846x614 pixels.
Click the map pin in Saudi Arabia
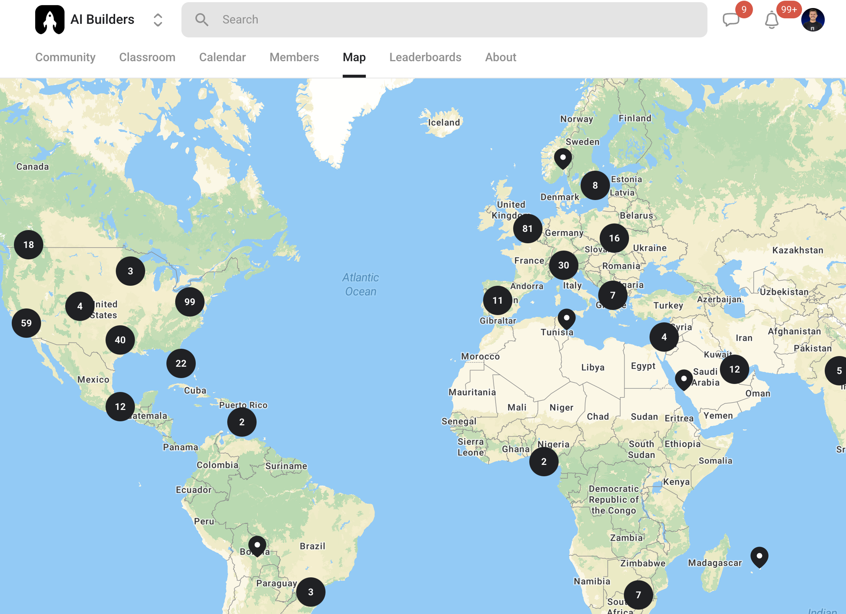pyautogui.click(x=684, y=380)
